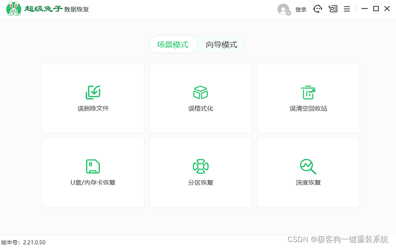Click the 误删除文件 recovery icon

pyautogui.click(x=93, y=92)
